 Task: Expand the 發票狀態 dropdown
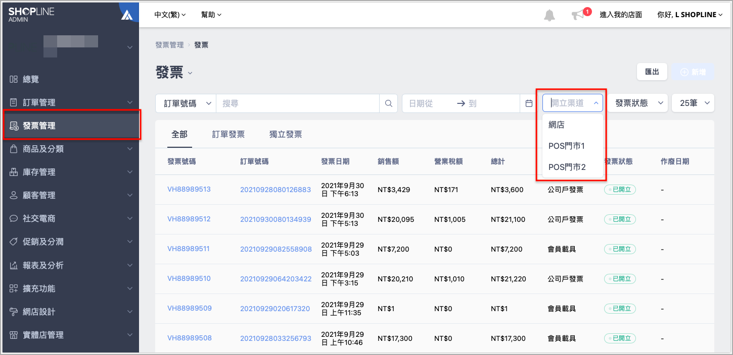[x=637, y=103]
